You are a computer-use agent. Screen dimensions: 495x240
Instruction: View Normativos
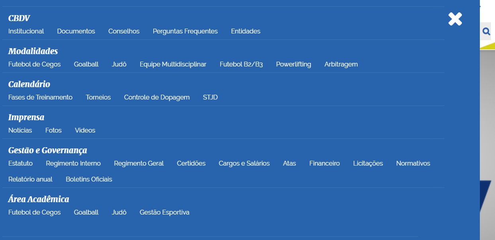413,163
